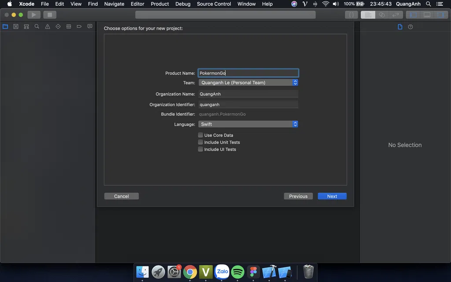Select the Standard editor button

(x=368, y=15)
